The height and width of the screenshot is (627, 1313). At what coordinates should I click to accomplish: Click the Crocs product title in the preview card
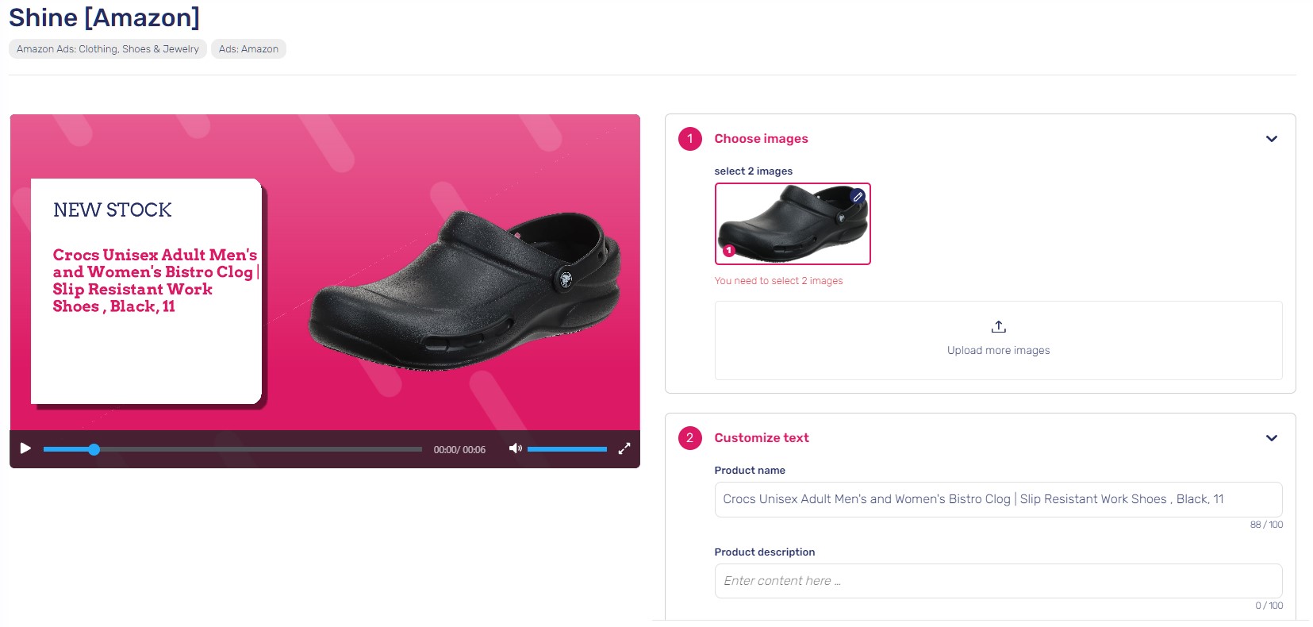[155, 280]
